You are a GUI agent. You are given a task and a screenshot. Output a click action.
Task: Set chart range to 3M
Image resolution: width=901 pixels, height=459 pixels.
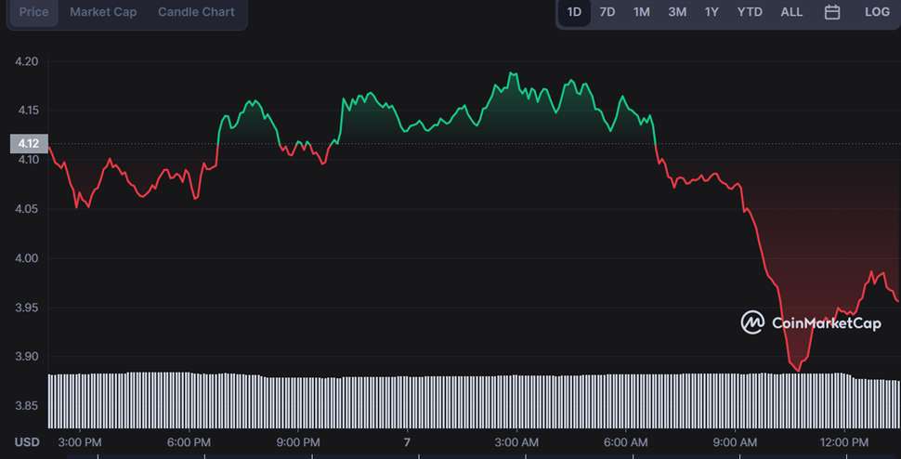pos(677,12)
